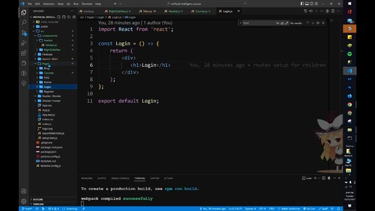375x211 pixels.
Task: Open the Run and Debug view
Action: click(x=23, y=43)
